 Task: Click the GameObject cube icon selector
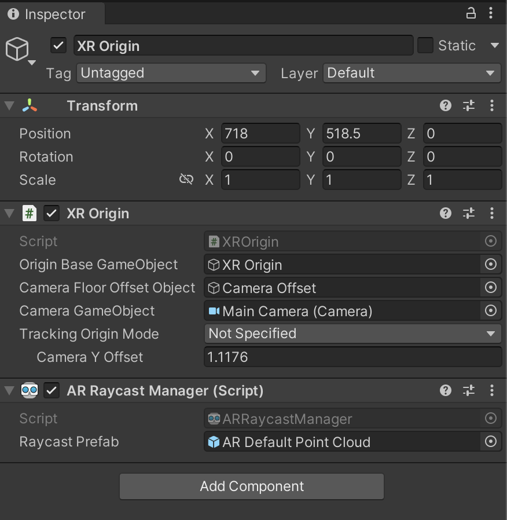tap(18, 50)
